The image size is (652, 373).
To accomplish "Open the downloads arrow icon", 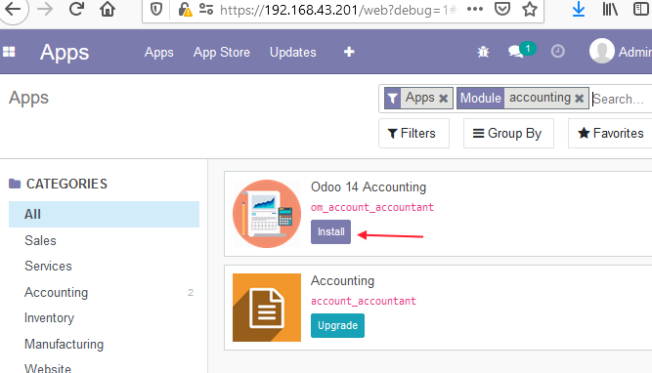I will (x=579, y=9).
